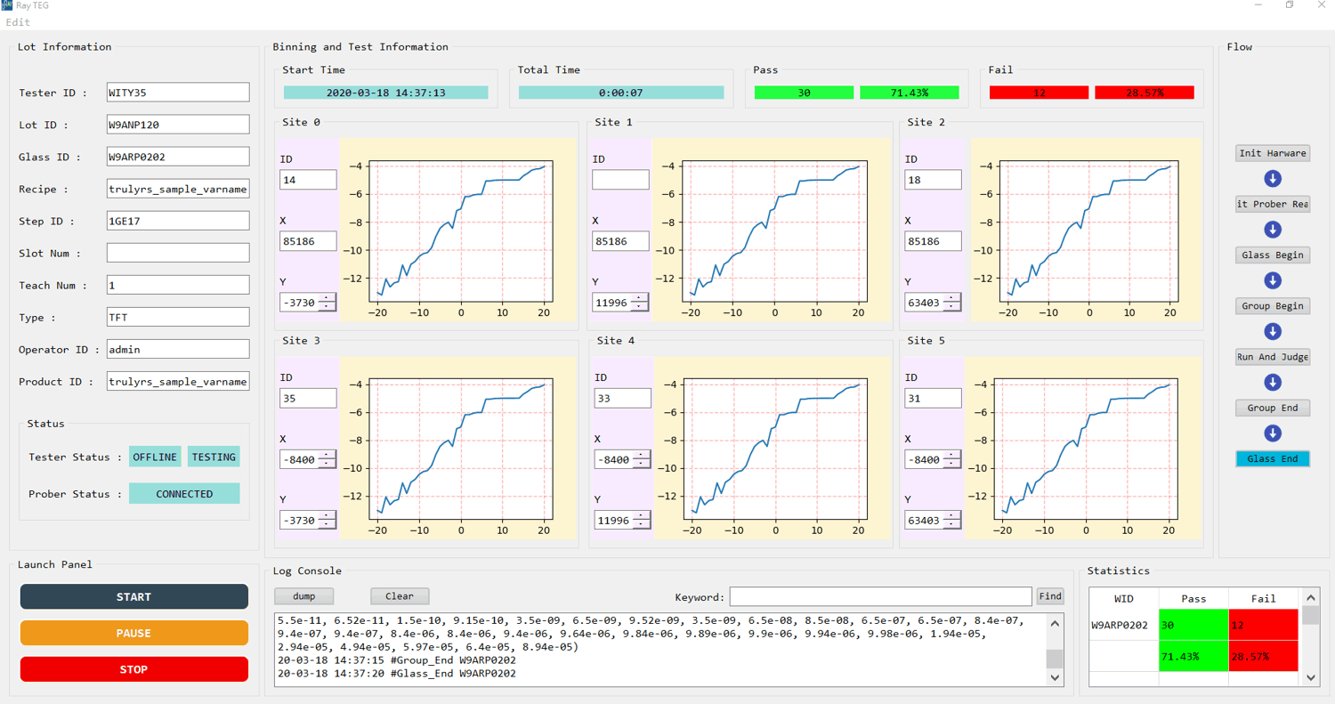Click the Ray TEG app icon in title bar
Screen dimensions: 1335x704
click(x=8, y=5)
